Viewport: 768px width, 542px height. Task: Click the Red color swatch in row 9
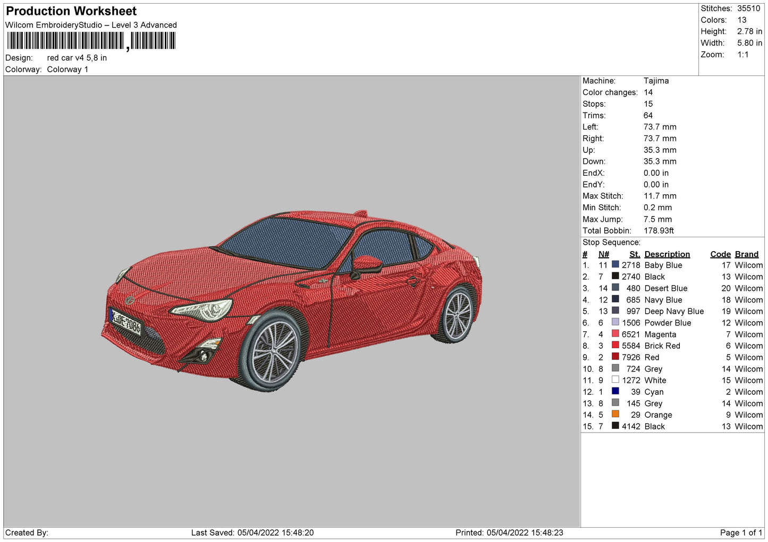coord(615,357)
